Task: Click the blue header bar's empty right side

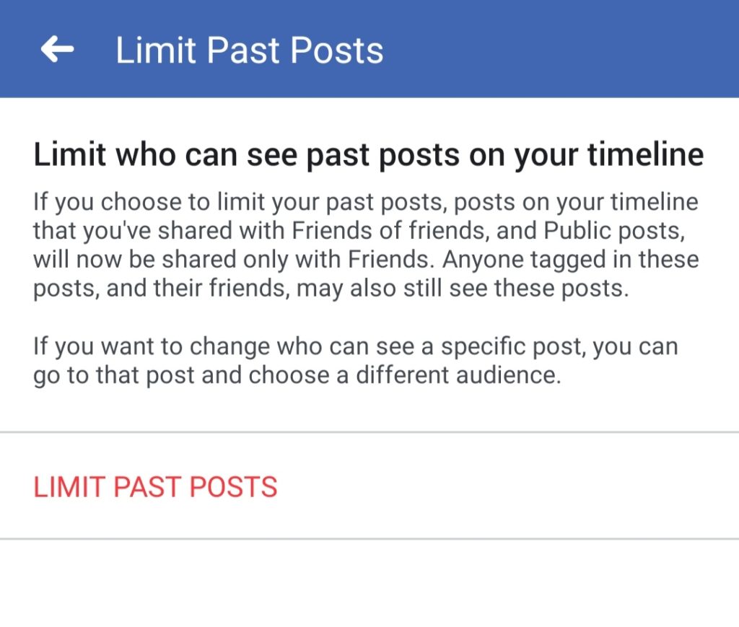Action: tap(577, 49)
